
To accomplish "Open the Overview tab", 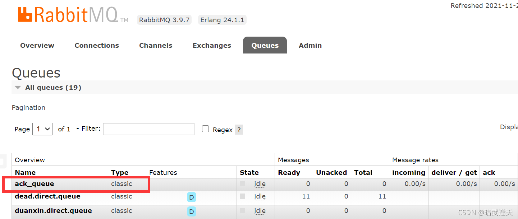I will click(37, 46).
